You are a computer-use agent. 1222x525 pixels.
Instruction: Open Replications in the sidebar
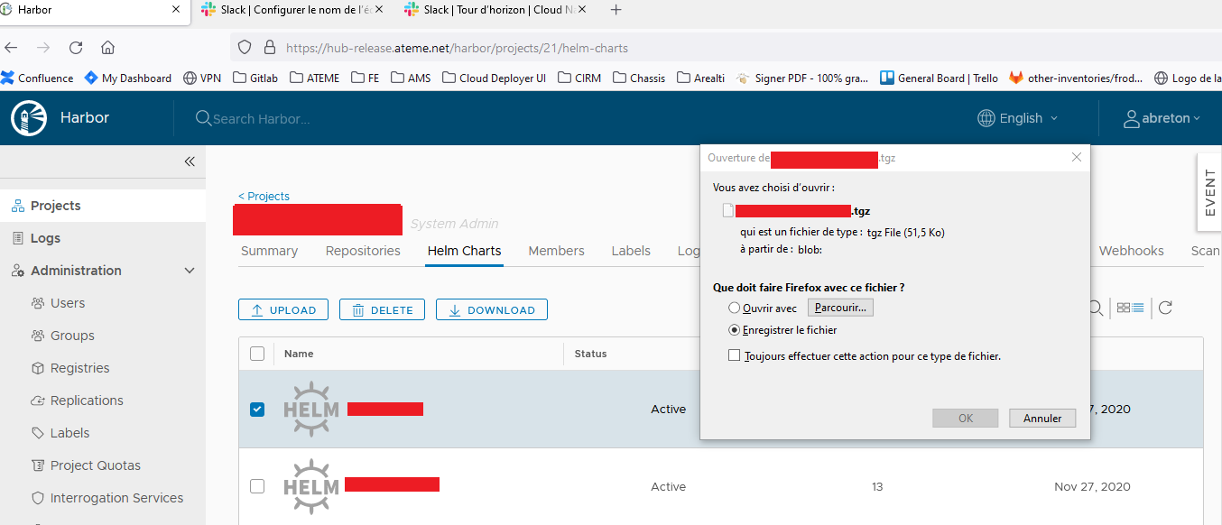(x=87, y=401)
